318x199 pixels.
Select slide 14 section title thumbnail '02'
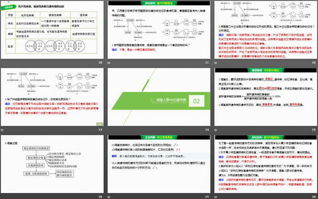159,97
